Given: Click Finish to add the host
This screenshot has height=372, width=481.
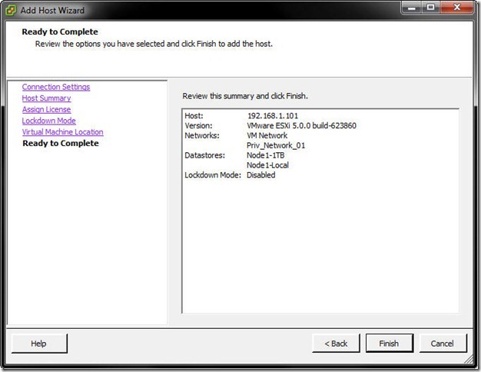Looking at the screenshot, I should tap(389, 344).
